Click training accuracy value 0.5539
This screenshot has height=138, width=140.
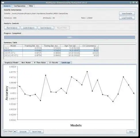(x=38, y=48)
